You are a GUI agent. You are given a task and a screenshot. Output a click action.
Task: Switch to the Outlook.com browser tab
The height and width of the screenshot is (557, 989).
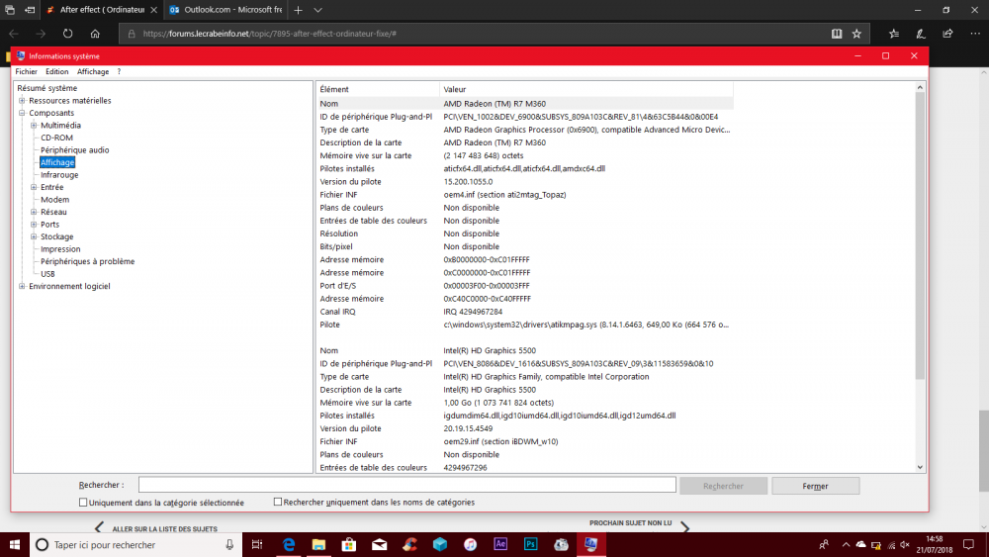[x=225, y=10]
